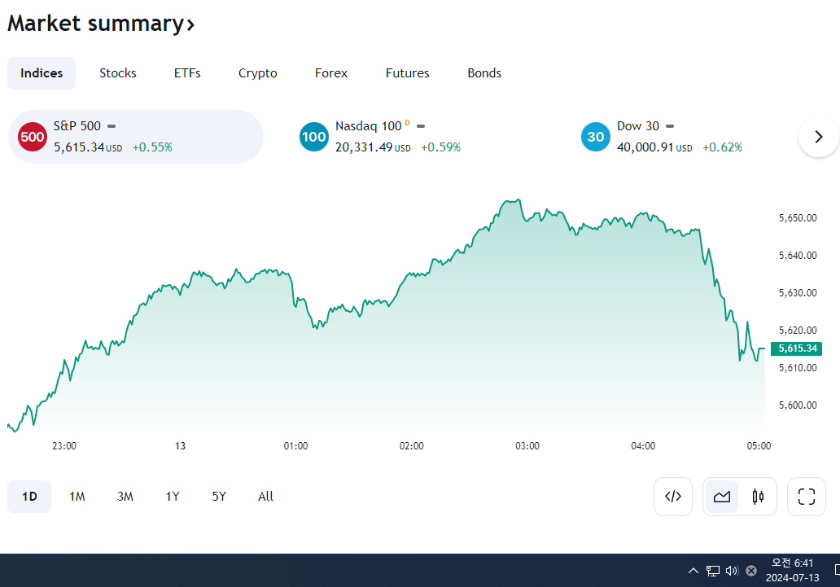This screenshot has width=840, height=587.
Task: Click the circled X tray icon
Action: [751, 571]
